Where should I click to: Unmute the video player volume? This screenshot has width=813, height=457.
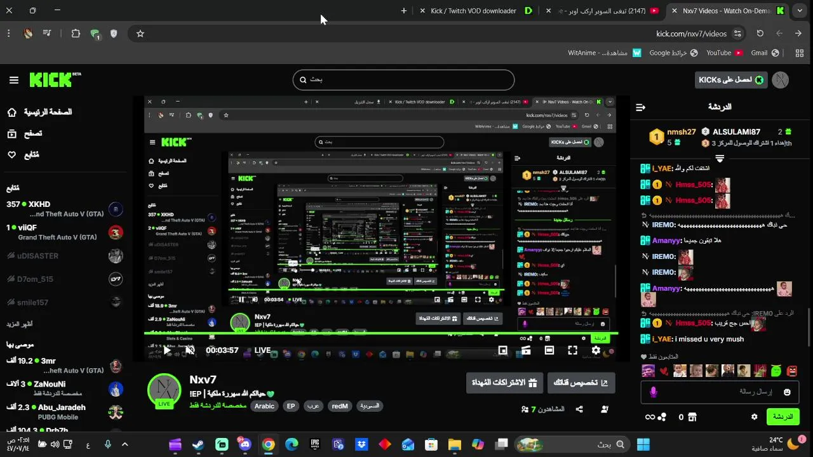coord(190,350)
